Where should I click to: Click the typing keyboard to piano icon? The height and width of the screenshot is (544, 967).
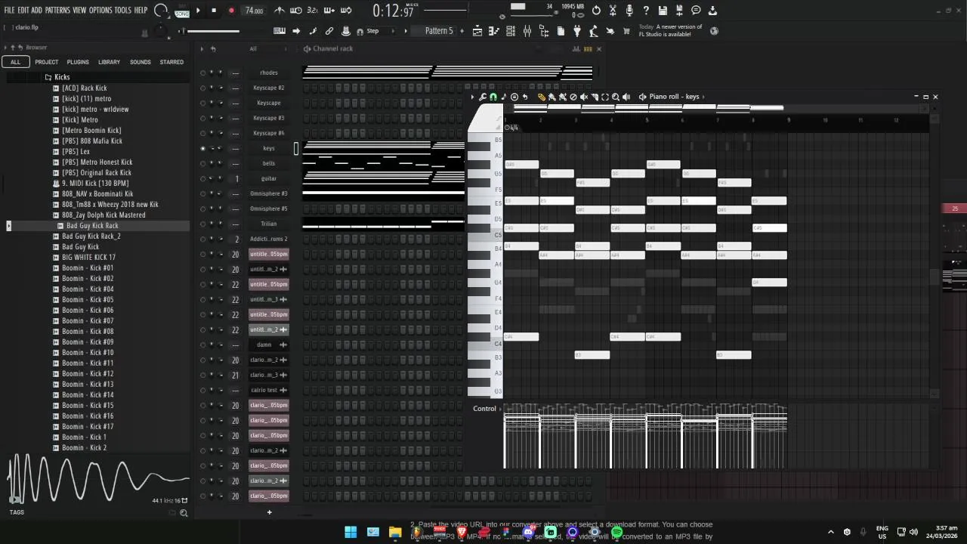[280, 31]
